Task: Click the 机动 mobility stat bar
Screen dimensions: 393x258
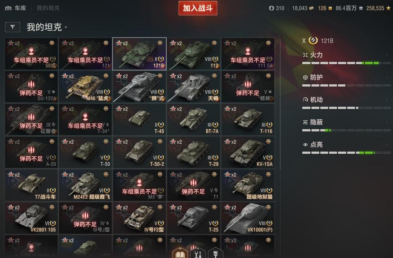Action: 346,108
